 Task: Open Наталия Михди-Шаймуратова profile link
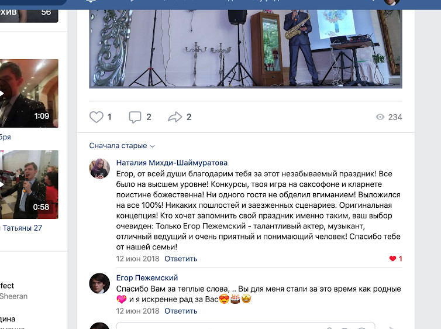click(172, 163)
